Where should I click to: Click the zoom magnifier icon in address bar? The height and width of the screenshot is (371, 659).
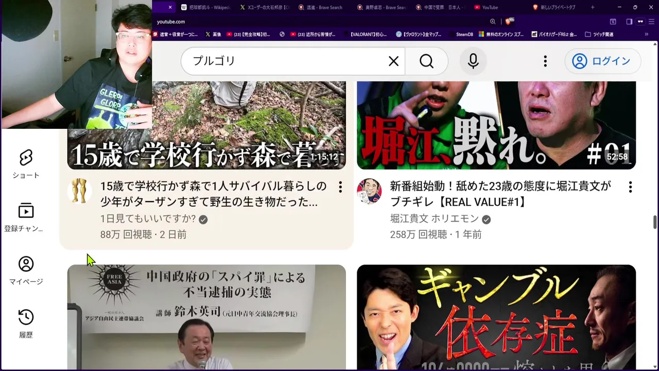coord(493,22)
